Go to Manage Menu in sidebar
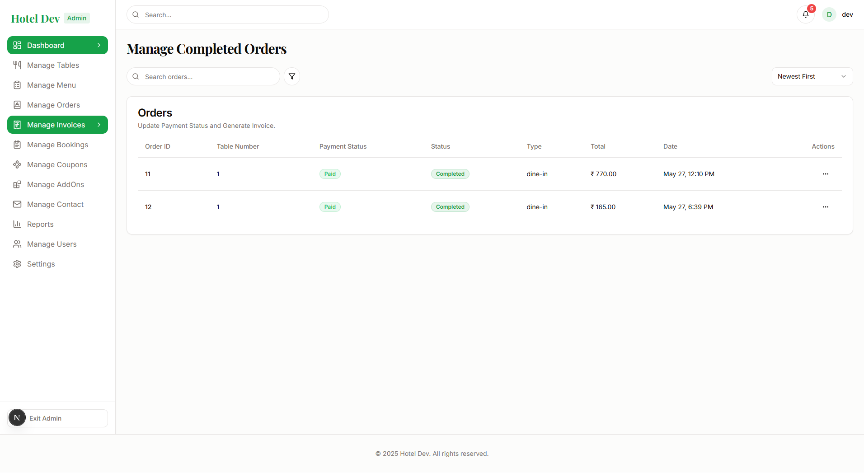The height and width of the screenshot is (473, 864). click(x=52, y=85)
